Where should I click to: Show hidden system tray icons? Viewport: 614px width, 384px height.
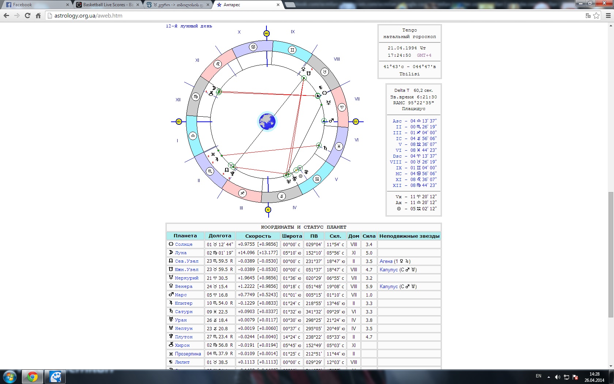[x=549, y=377]
